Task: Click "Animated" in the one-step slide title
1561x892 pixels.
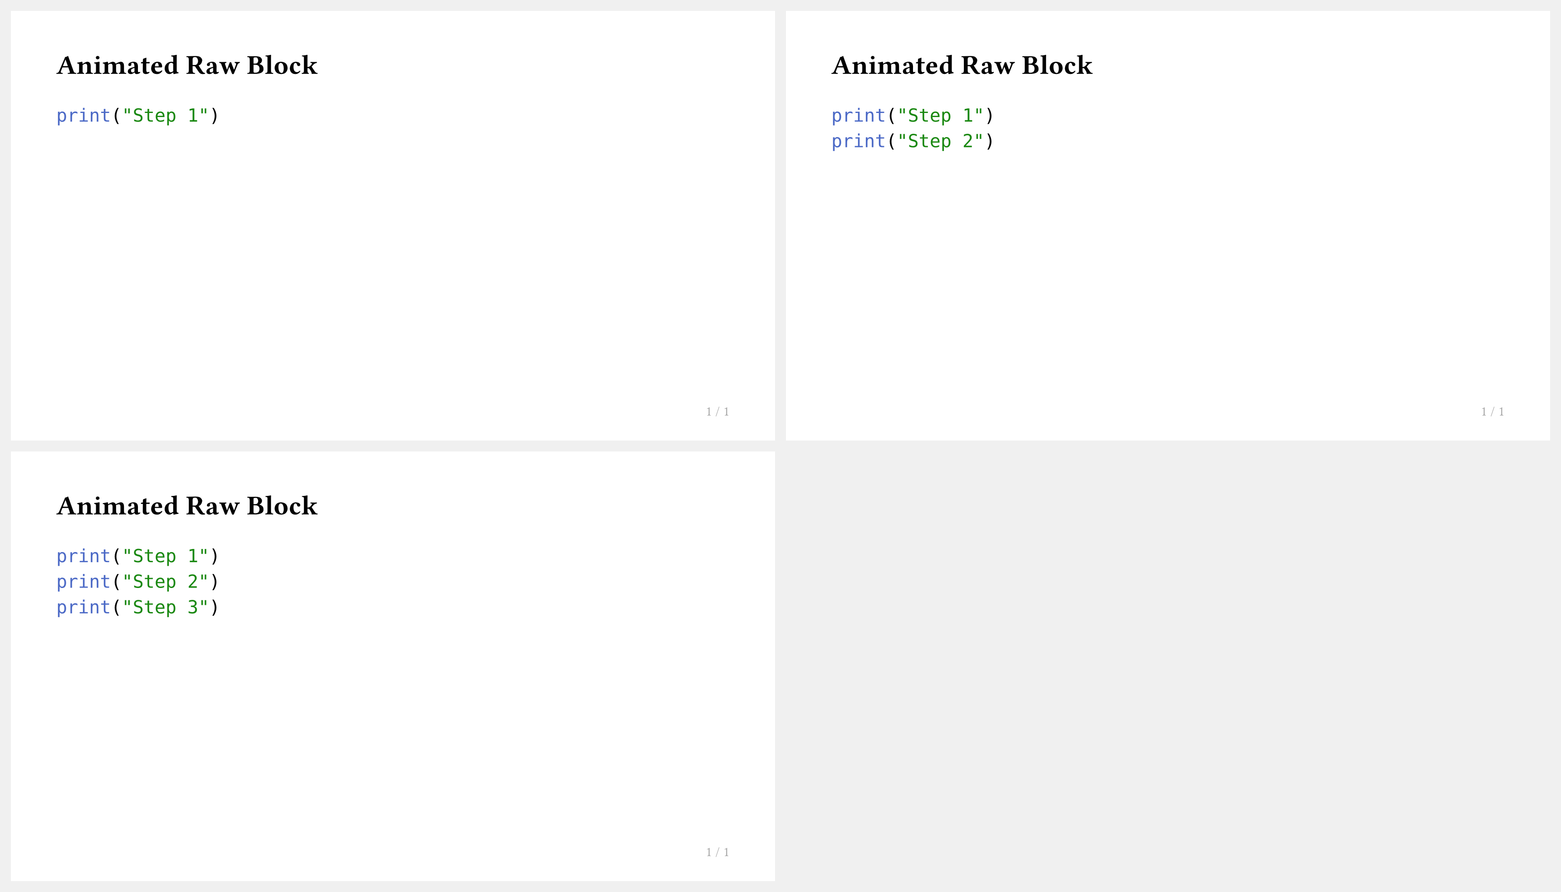Action: tap(118, 65)
